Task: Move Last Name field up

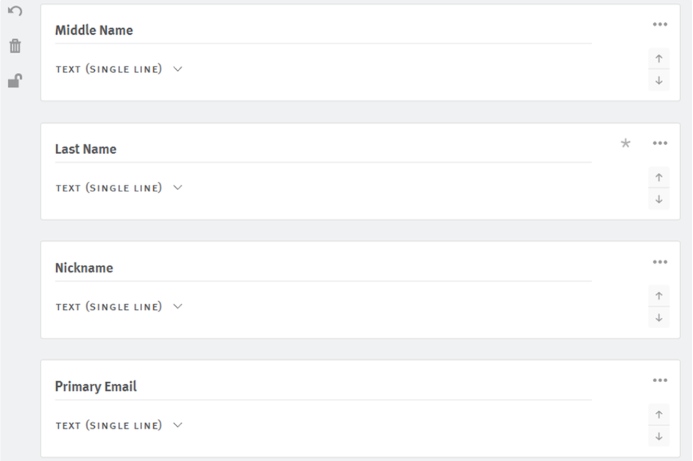Action: click(x=659, y=177)
